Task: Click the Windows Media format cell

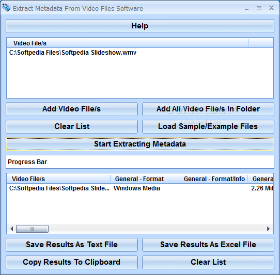Action: (137, 188)
